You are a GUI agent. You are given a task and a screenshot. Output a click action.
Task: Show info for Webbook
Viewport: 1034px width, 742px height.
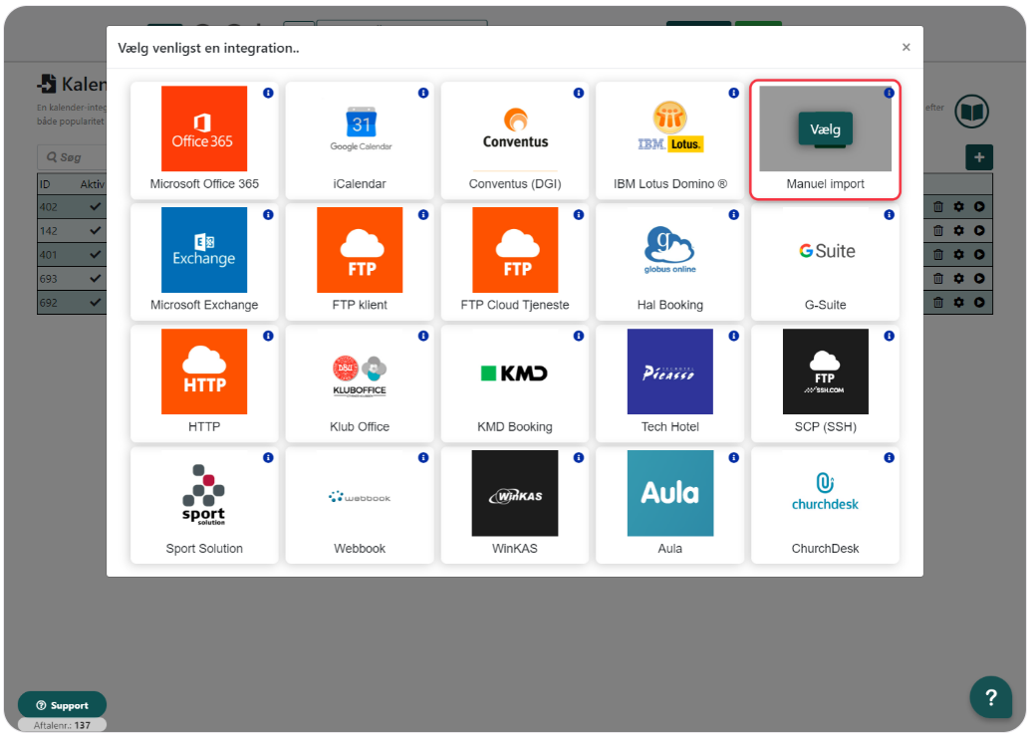click(x=423, y=458)
